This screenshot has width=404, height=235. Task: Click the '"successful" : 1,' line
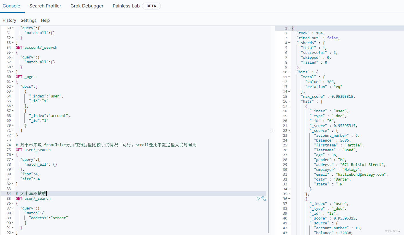320,53
